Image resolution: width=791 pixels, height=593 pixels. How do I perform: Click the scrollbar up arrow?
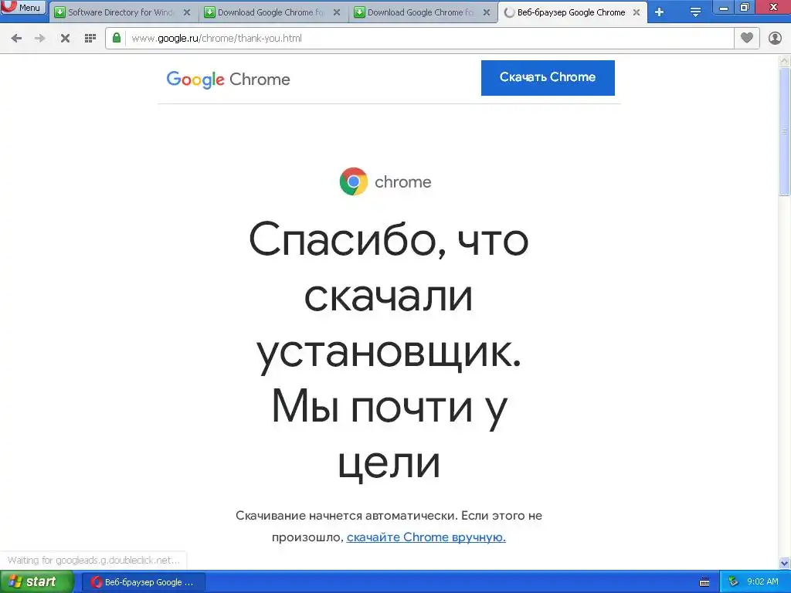tap(785, 61)
